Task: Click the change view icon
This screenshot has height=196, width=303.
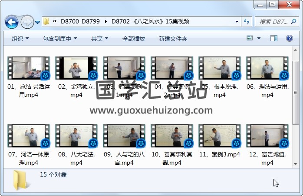Action: [250, 38]
